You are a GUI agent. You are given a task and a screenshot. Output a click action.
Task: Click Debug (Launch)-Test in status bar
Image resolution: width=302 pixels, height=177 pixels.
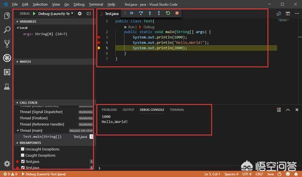43,174
